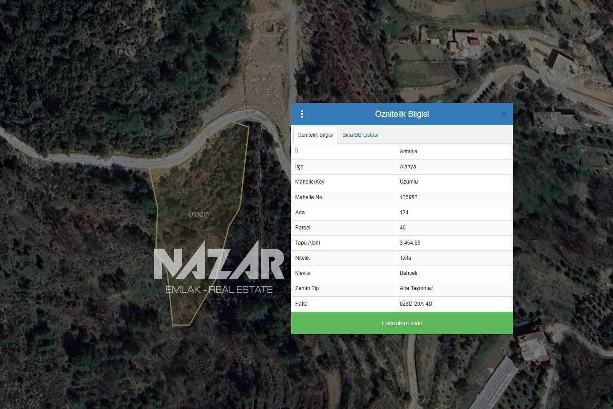Open the three-dot menu in popup header
The width and height of the screenshot is (613, 409).
[302, 114]
